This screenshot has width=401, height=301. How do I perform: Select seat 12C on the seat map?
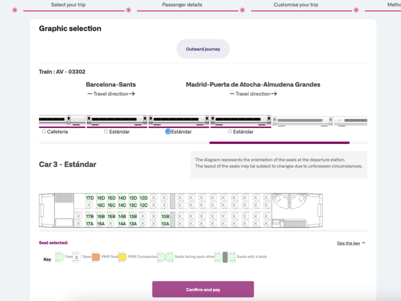[144, 205]
